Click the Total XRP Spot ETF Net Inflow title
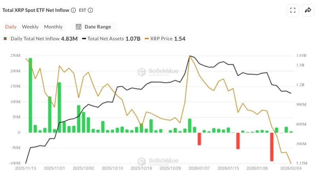The width and height of the screenshot is (317, 173). point(36,10)
